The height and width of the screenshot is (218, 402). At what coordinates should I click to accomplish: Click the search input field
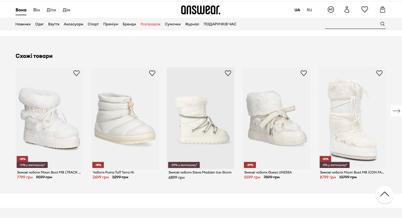click(x=352, y=24)
